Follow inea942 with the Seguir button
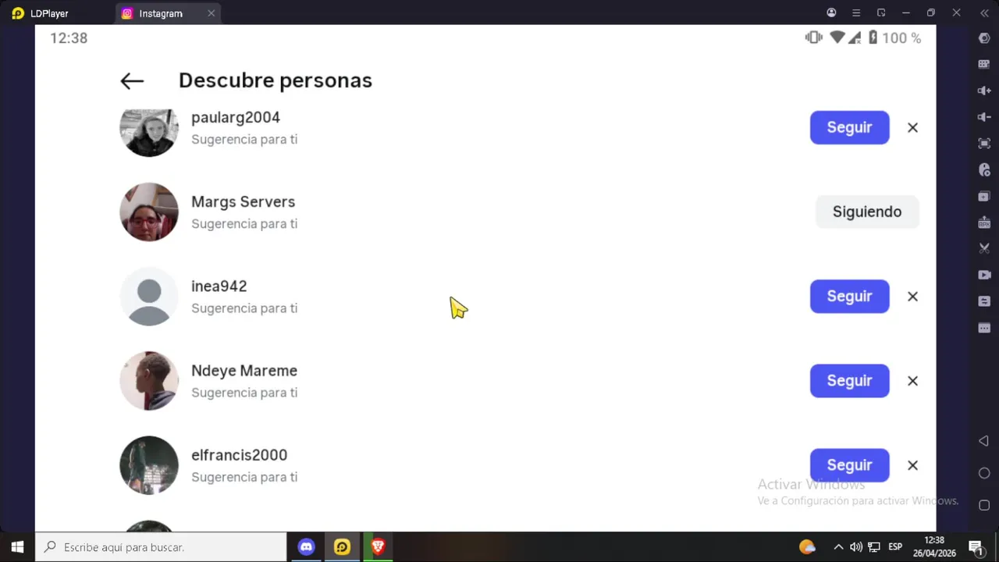This screenshot has height=562, width=999. click(x=849, y=296)
